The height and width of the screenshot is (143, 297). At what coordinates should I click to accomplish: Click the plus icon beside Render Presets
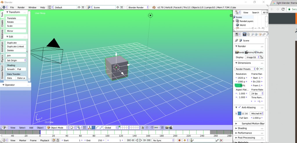click(258, 69)
